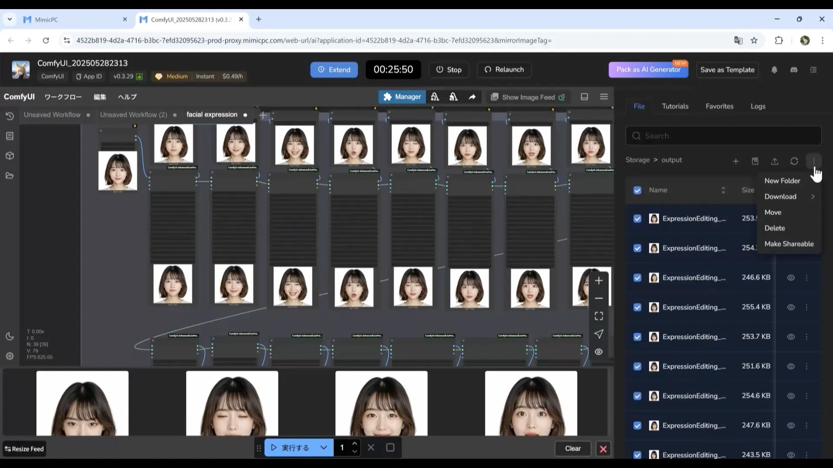Toggle visibility eye on the 246.6 KB file

click(x=790, y=278)
